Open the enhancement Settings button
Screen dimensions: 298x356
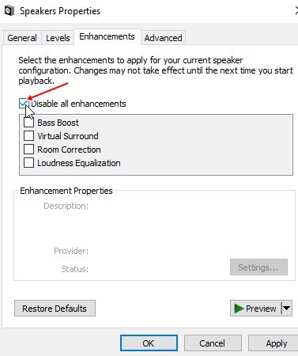tap(258, 267)
